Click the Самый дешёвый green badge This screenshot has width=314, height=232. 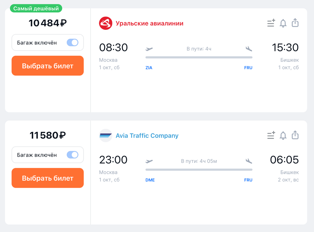(x=36, y=9)
